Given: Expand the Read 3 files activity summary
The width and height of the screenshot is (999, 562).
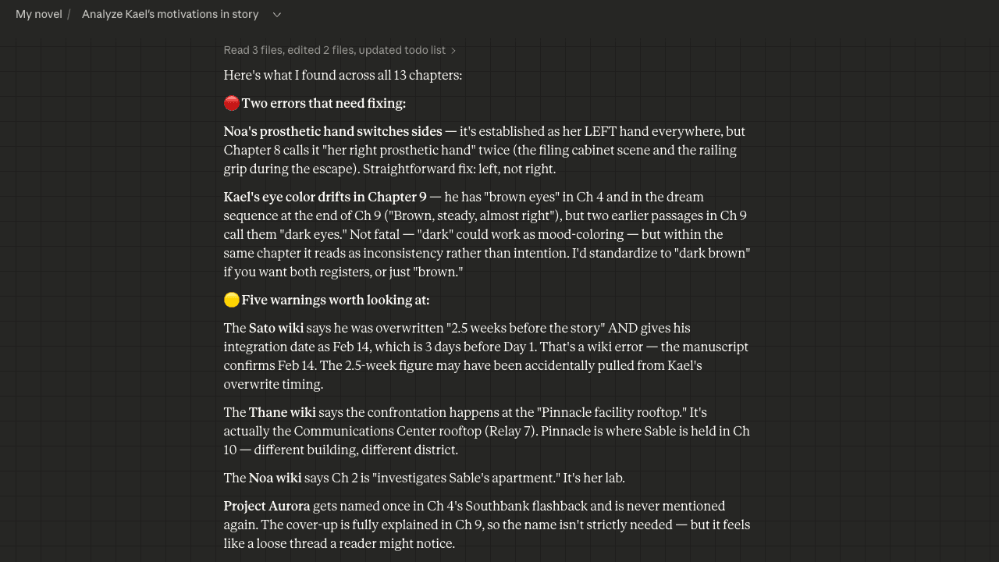Looking at the screenshot, I should click(x=340, y=50).
